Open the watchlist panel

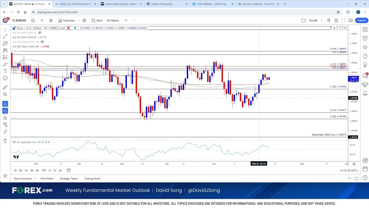[365, 29]
